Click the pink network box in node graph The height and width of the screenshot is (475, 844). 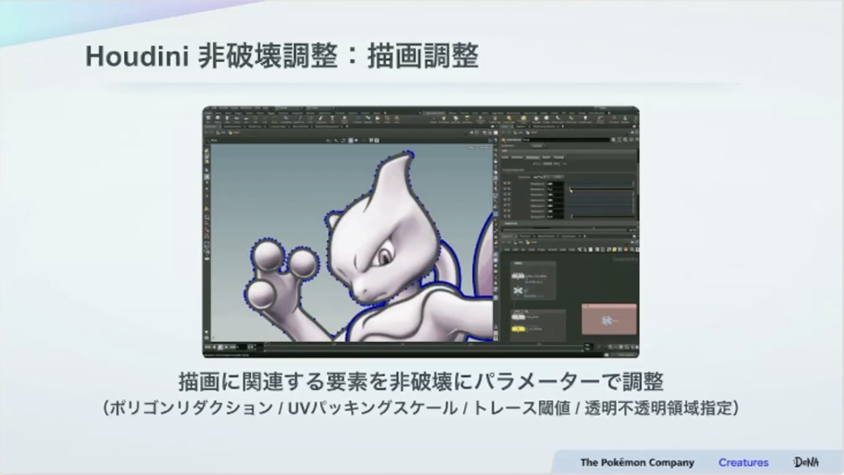(x=609, y=319)
